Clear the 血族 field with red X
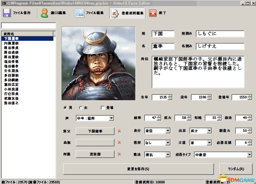This screenshot has height=184, width=256. point(119,142)
